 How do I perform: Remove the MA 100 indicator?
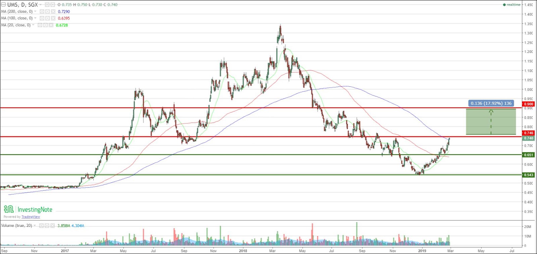(53, 18)
